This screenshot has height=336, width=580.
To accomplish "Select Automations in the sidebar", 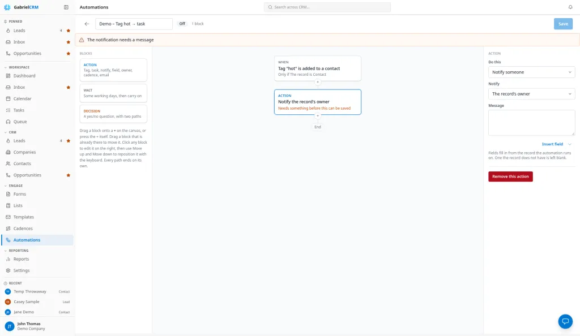I will pos(37,240).
